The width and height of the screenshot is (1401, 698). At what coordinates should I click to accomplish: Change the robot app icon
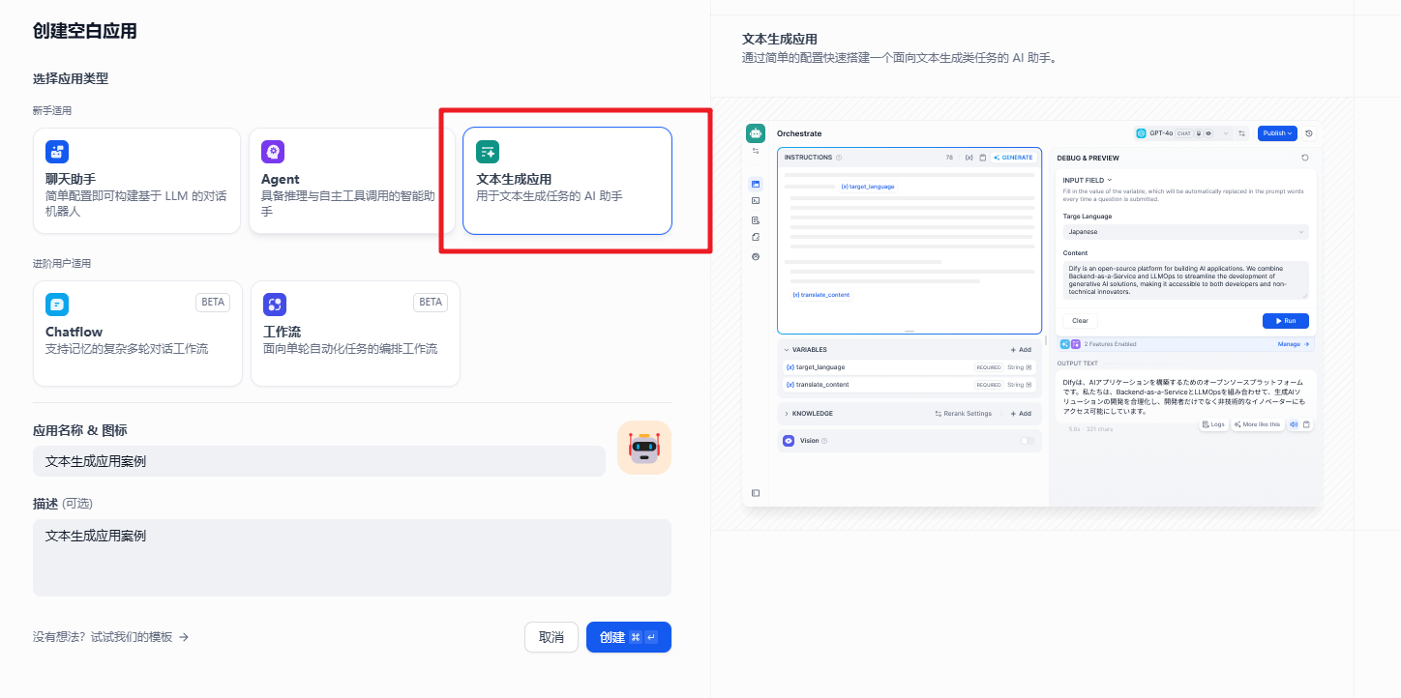tap(644, 448)
